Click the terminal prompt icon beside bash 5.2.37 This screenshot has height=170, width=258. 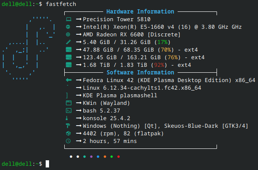pos(69,111)
